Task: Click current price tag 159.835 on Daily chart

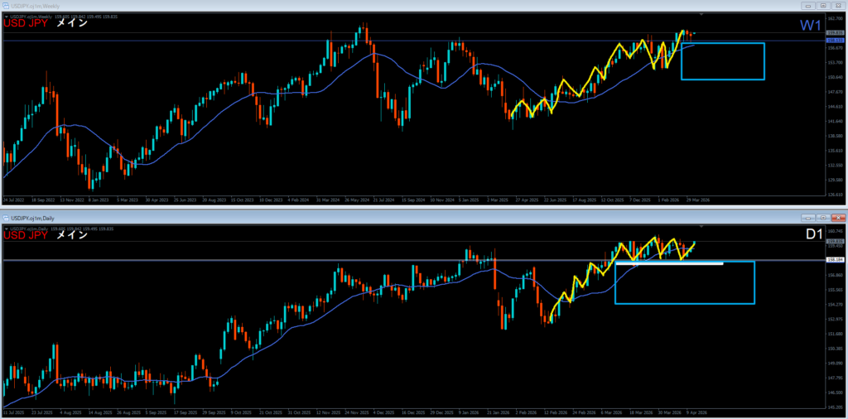Action: click(835, 241)
